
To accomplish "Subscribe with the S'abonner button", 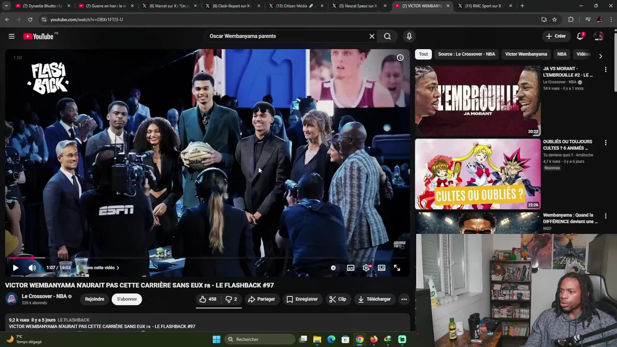I will coord(127,299).
